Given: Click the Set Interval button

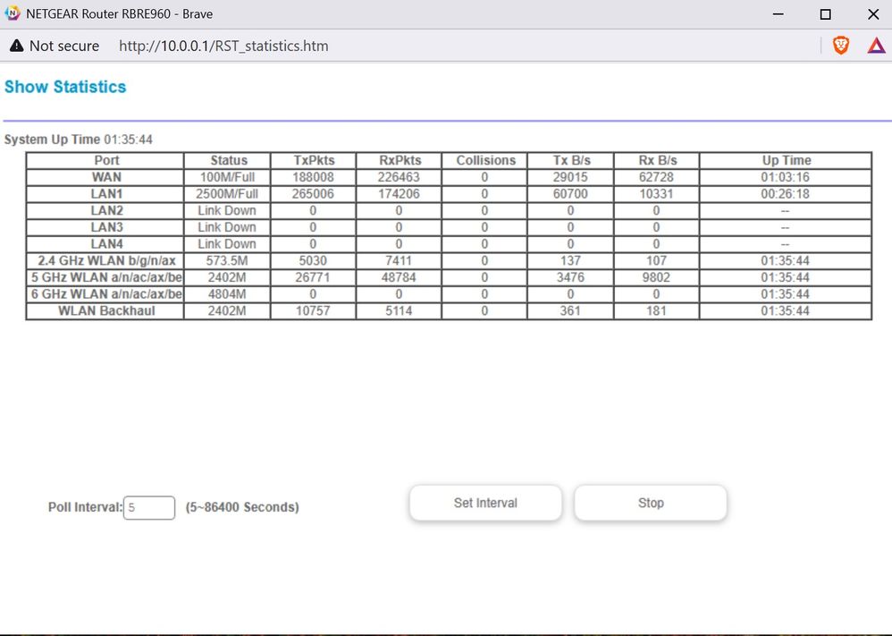Looking at the screenshot, I should (485, 503).
